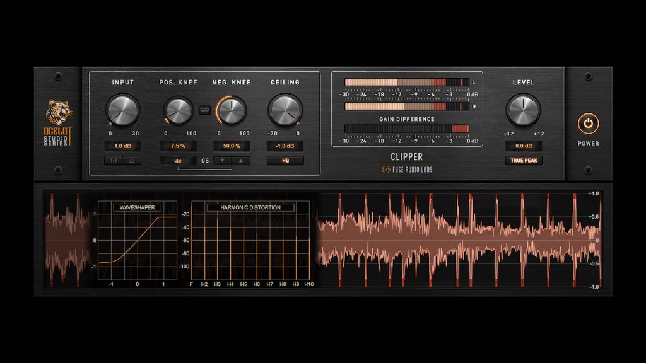646x363 pixels.
Task: Click the WAVESHAPER graph title
Action: pyautogui.click(x=137, y=207)
